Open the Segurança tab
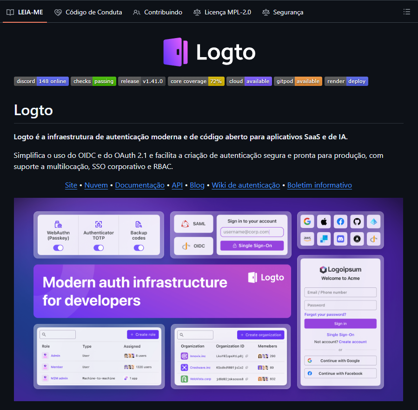Image resolution: width=418 pixels, height=410 pixels. tap(283, 12)
